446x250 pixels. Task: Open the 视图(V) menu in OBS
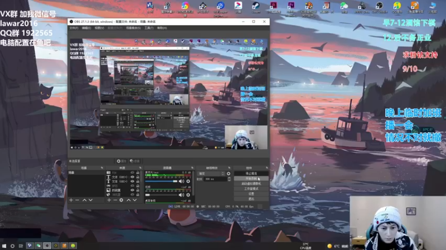tap(99, 28)
